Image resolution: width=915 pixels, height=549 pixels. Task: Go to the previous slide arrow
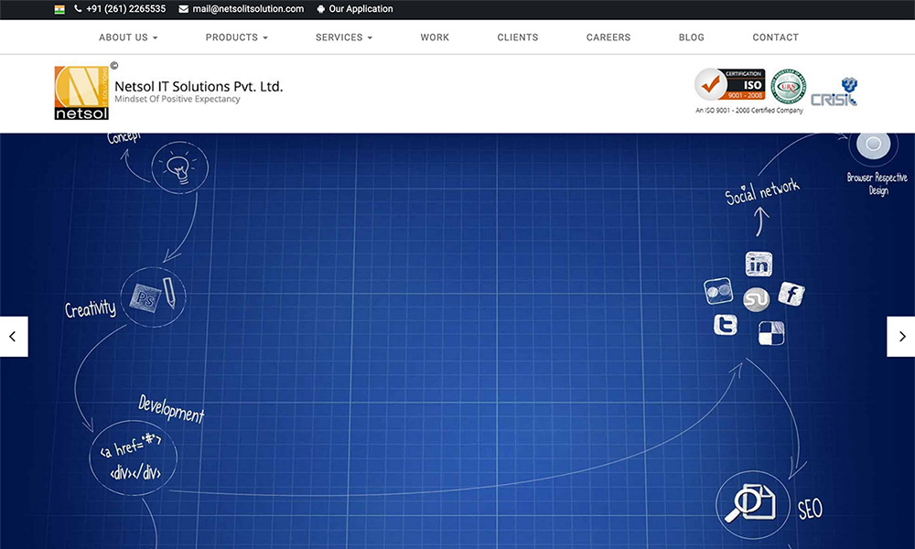click(13, 337)
